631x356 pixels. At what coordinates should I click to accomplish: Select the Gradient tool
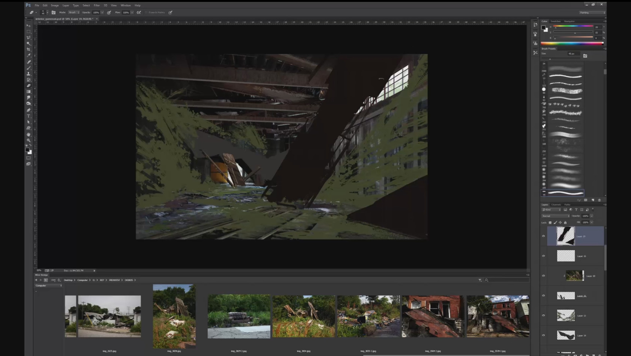(x=29, y=92)
